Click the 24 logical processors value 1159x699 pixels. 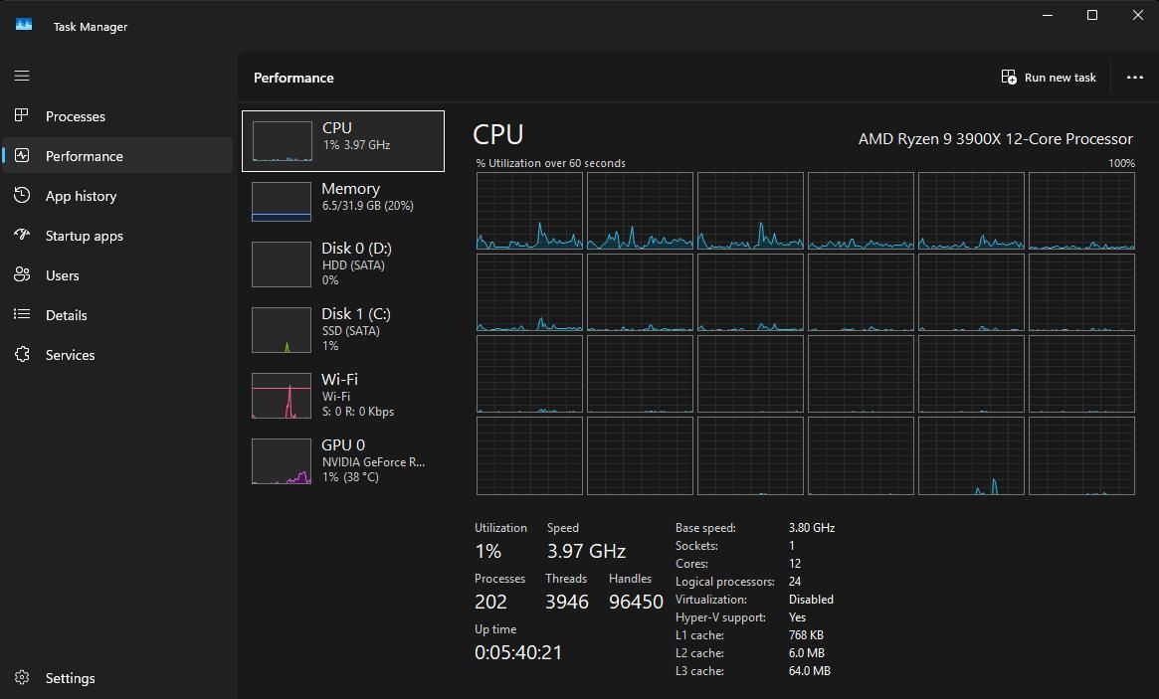[x=795, y=582]
